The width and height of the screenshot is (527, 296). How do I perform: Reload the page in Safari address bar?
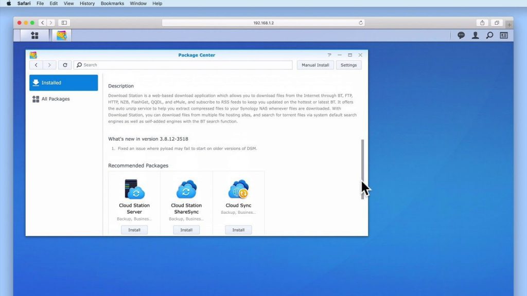(361, 23)
